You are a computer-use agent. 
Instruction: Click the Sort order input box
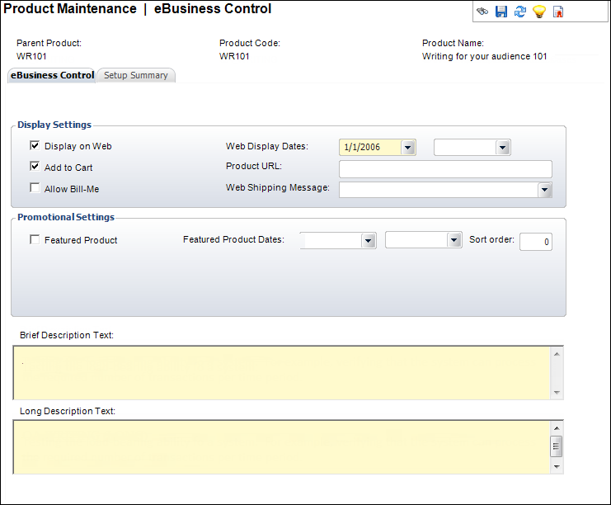535,241
